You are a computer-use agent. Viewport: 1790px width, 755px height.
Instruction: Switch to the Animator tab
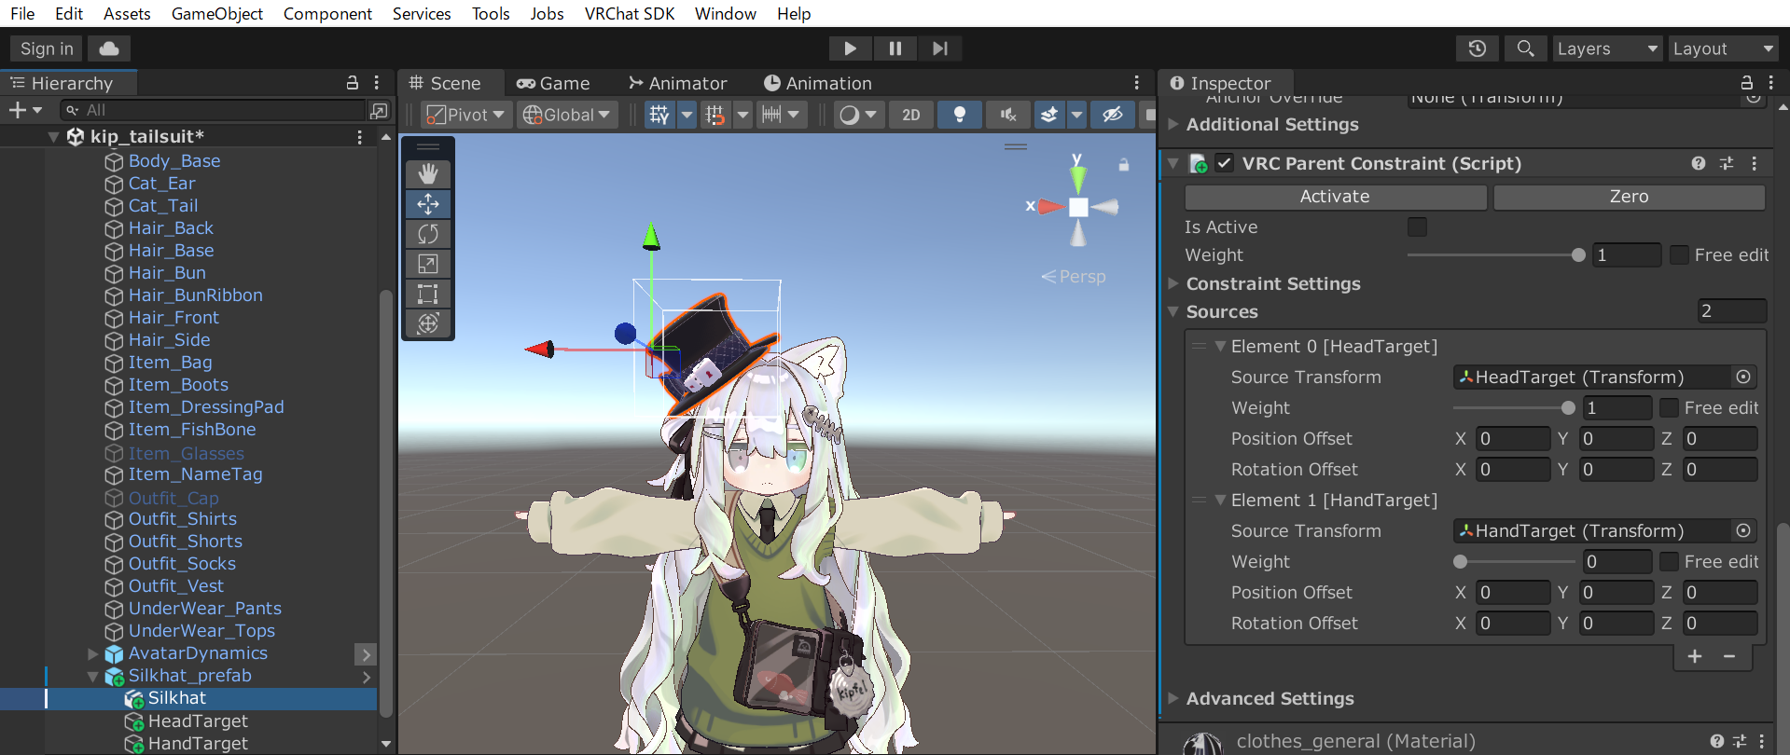pos(678,83)
